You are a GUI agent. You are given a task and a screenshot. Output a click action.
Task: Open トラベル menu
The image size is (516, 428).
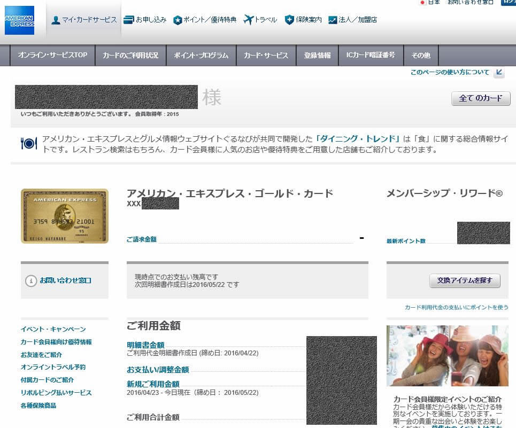[x=260, y=20]
